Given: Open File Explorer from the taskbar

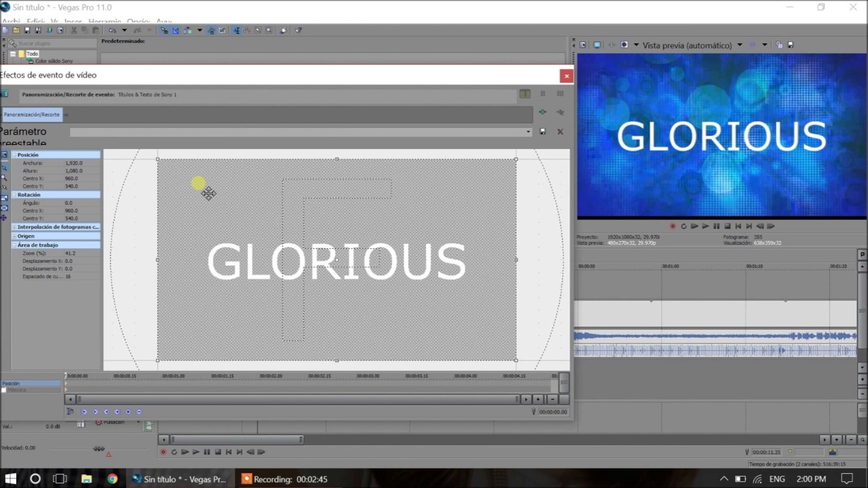Looking at the screenshot, I should pos(87,479).
